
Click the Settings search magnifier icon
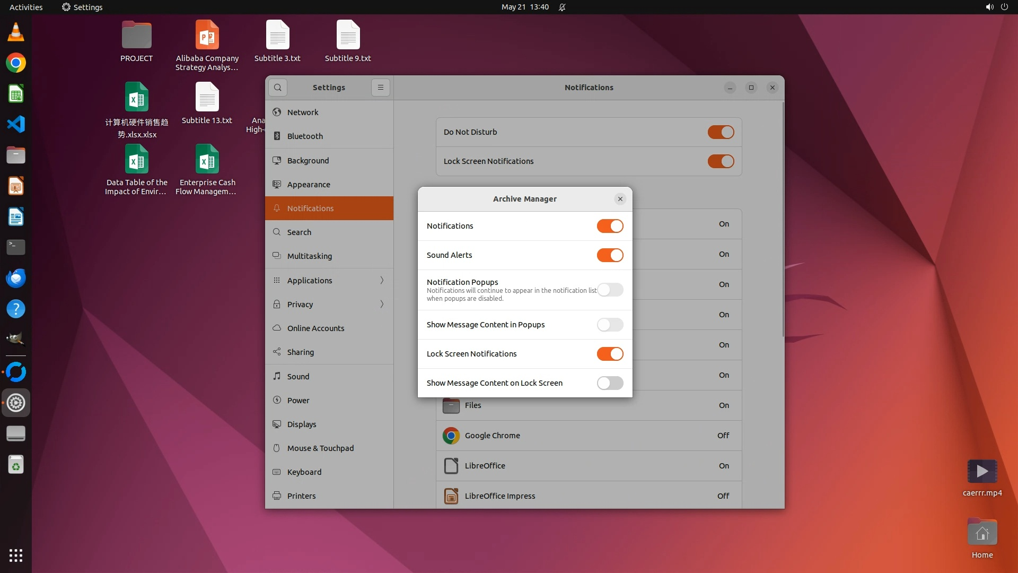(277, 88)
